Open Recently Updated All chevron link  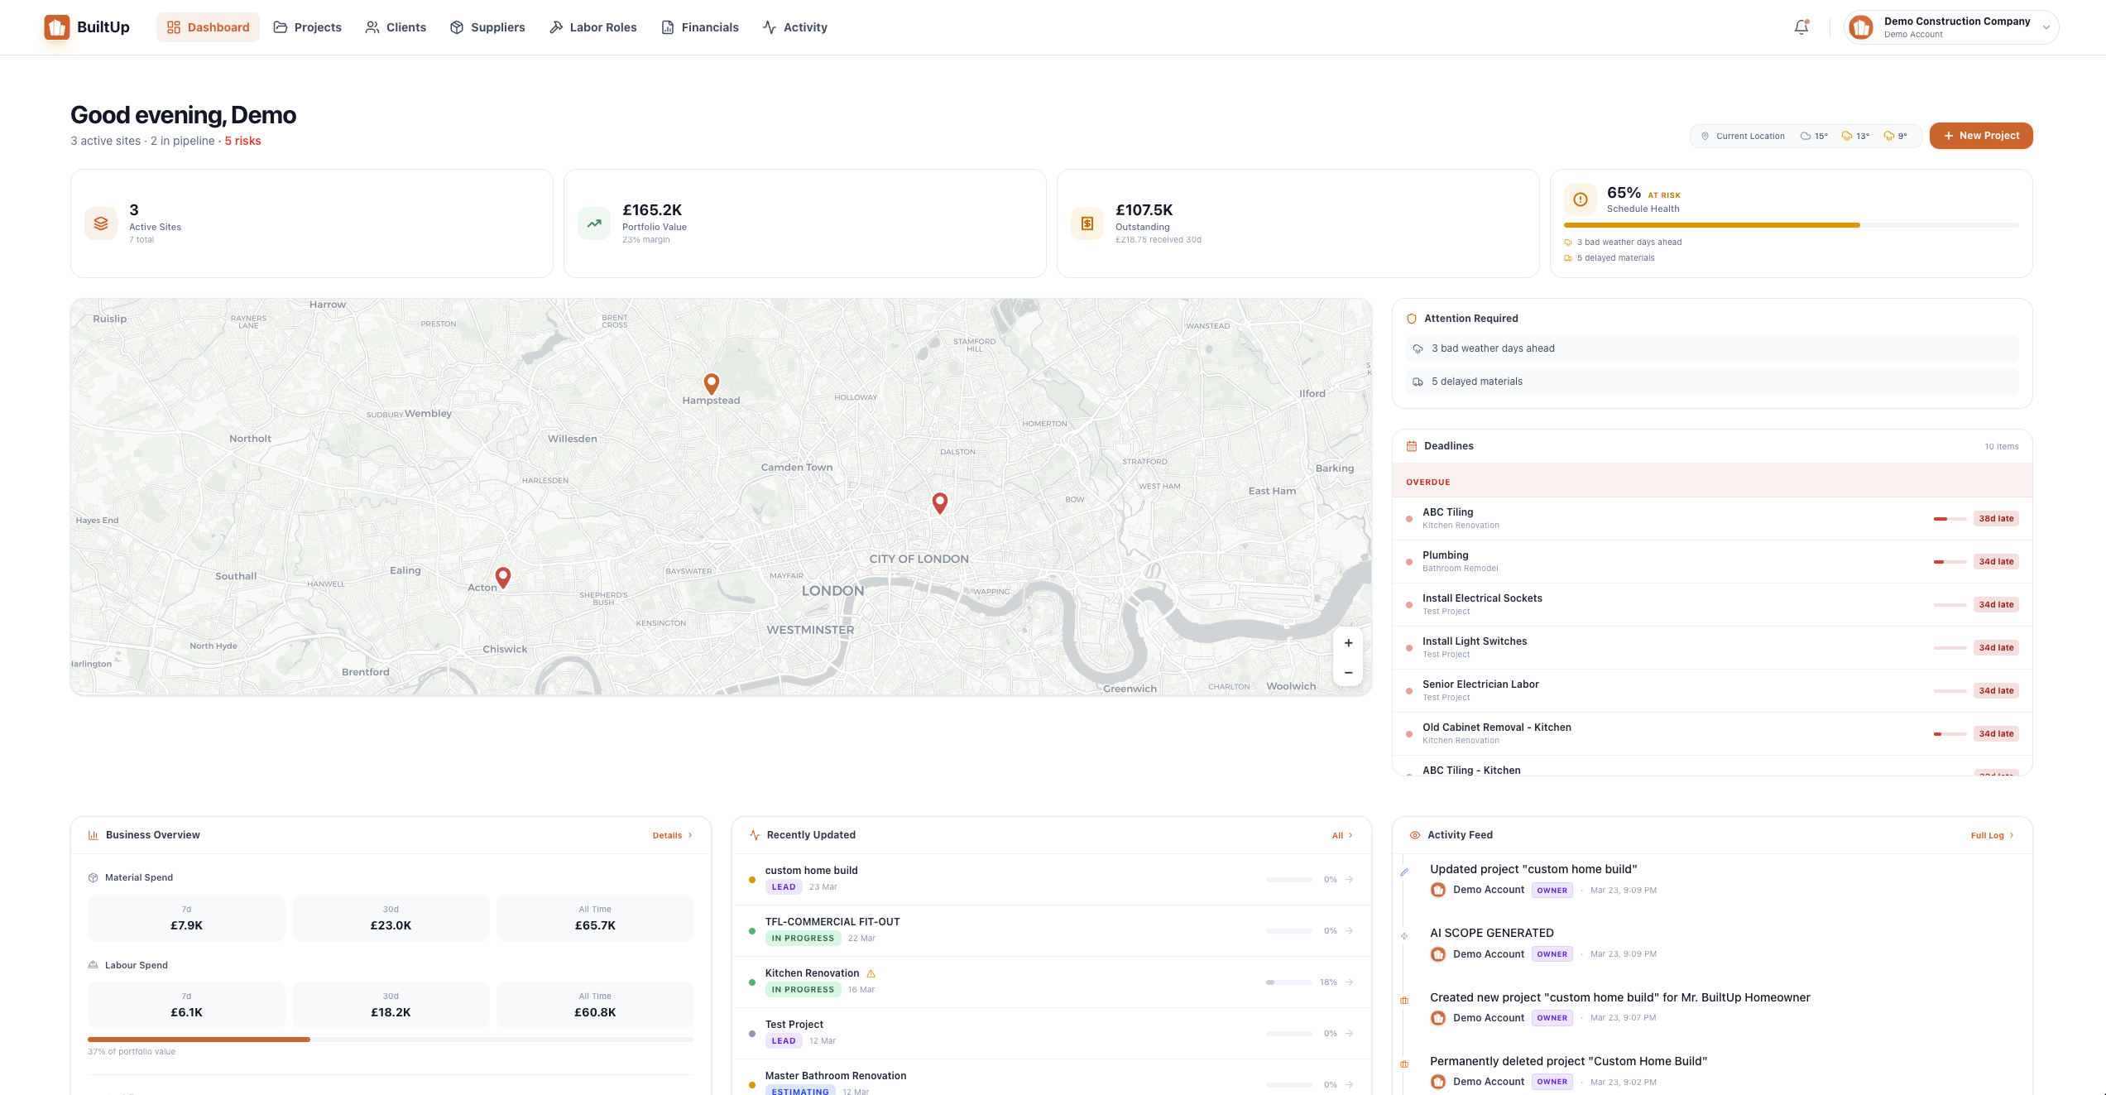(x=1342, y=835)
